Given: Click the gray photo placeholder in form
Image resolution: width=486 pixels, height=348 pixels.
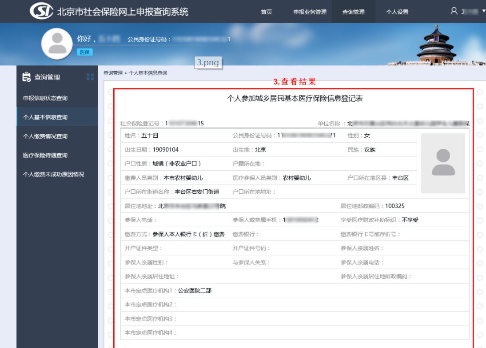Looking at the screenshot, I should (442, 163).
